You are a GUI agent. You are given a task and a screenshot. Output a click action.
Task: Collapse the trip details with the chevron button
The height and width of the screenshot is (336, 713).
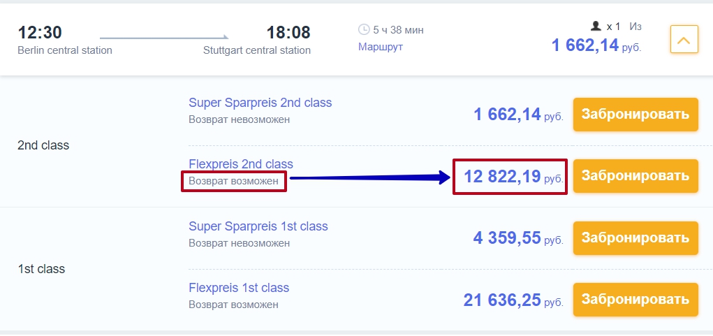click(684, 40)
